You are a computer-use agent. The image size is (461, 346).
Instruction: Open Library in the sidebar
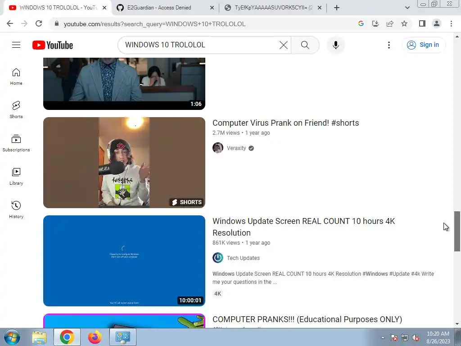16,176
